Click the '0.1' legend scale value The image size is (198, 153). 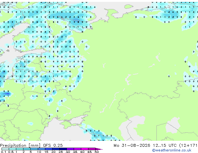4,152
